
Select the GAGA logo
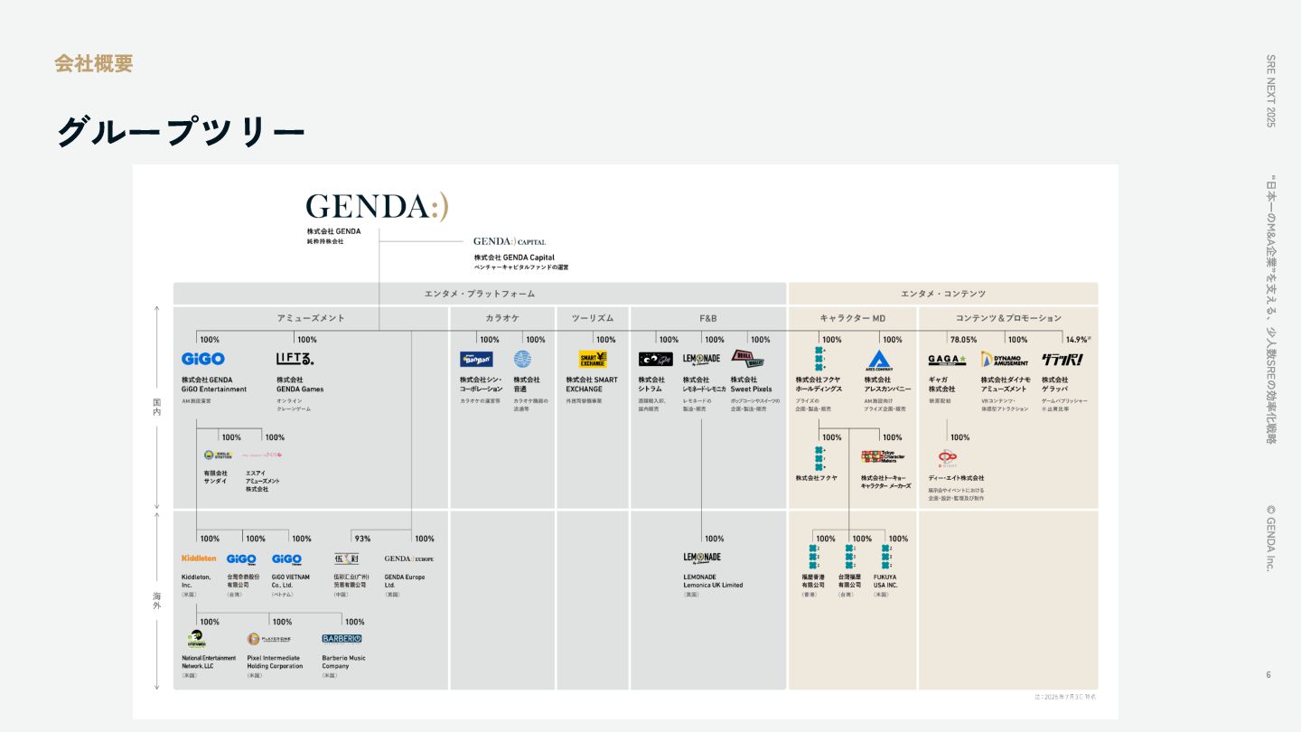[948, 359]
